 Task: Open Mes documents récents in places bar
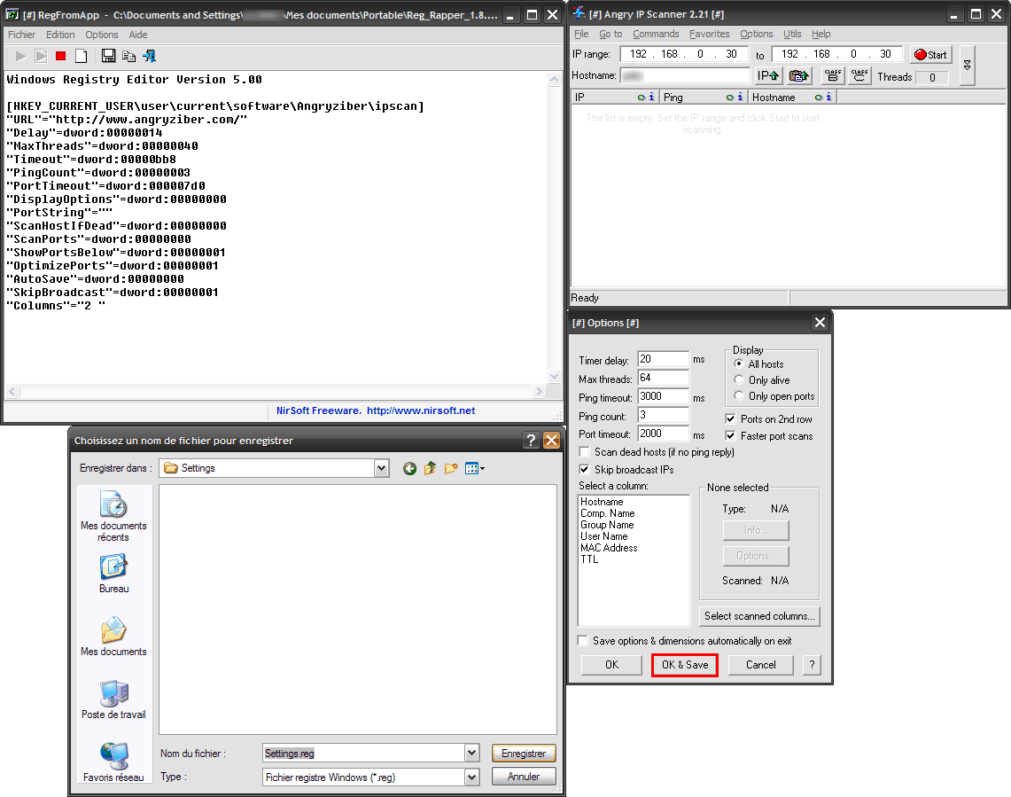tap(113, 516)
